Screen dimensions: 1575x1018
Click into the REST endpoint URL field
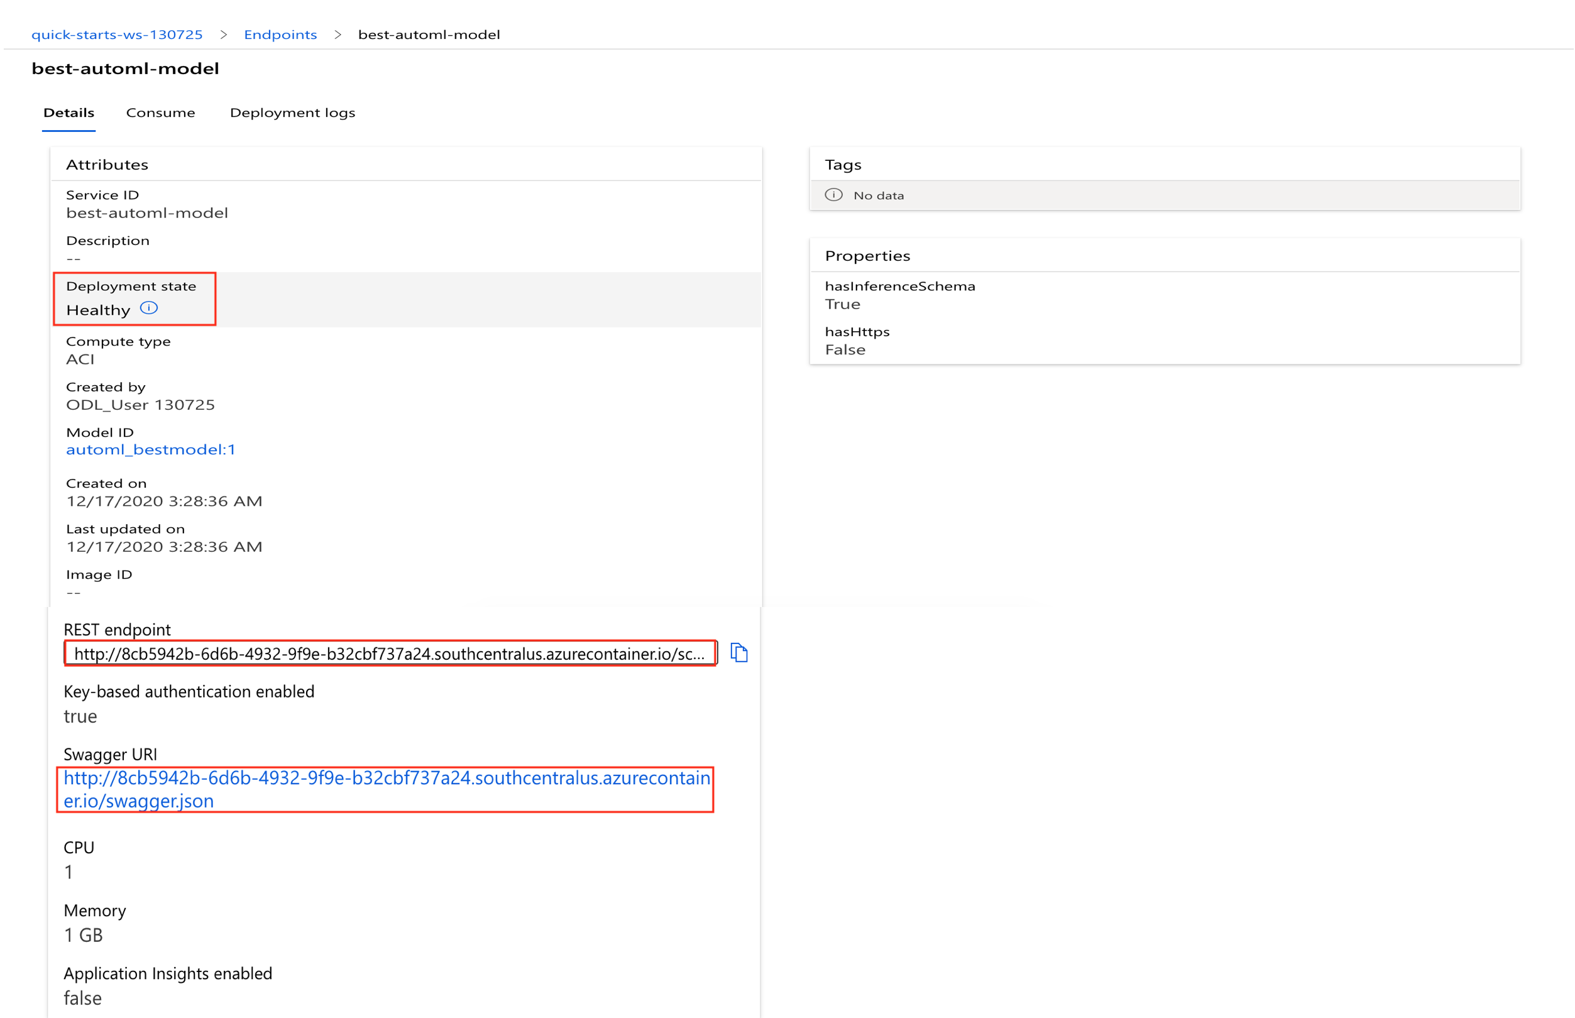pos(389,654)
